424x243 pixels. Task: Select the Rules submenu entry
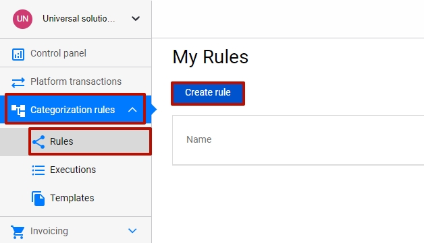(90, 141)
